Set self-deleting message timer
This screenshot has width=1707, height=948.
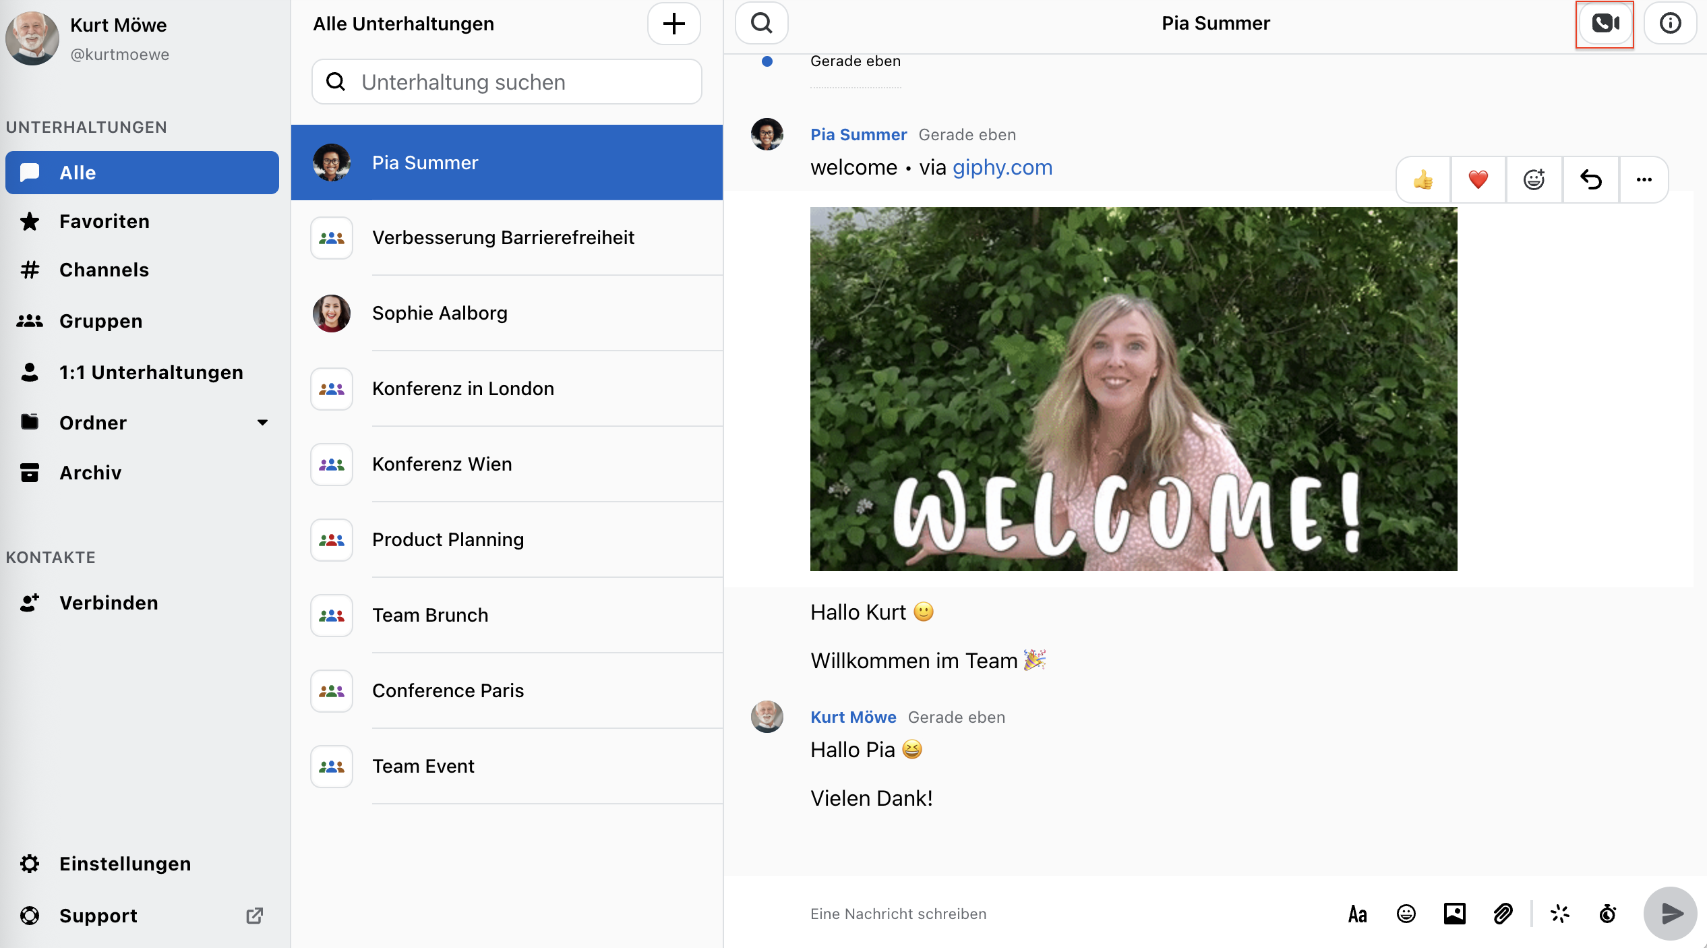click(x=1608, y=914)
